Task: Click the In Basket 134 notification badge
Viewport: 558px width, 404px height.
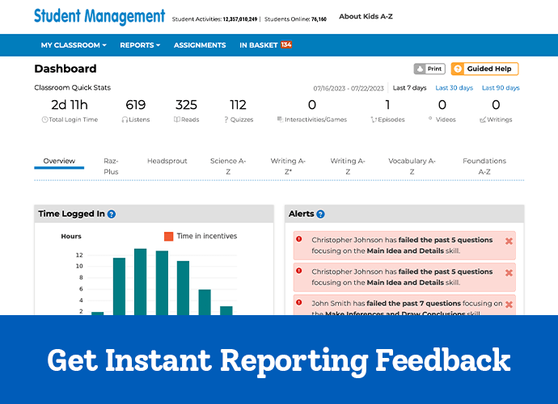Action: click(286, 44)
